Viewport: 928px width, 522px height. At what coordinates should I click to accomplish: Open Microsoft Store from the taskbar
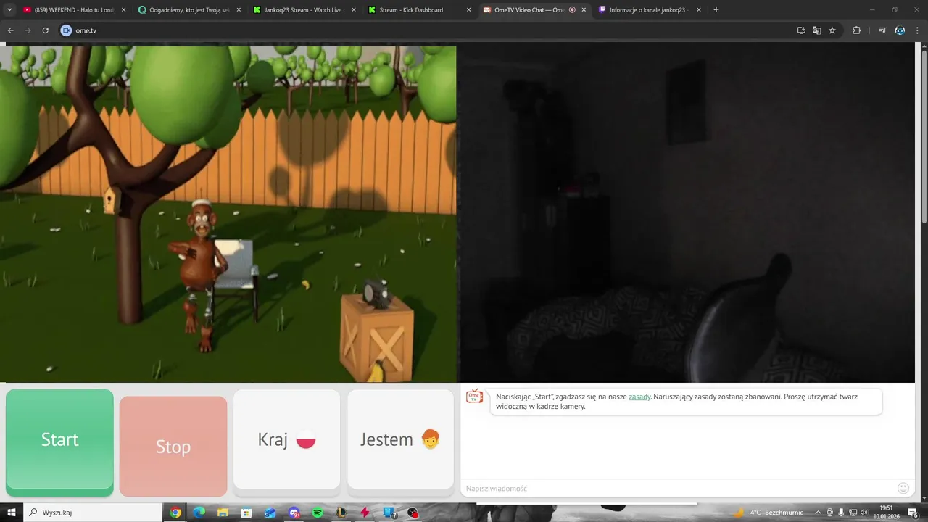246,513
